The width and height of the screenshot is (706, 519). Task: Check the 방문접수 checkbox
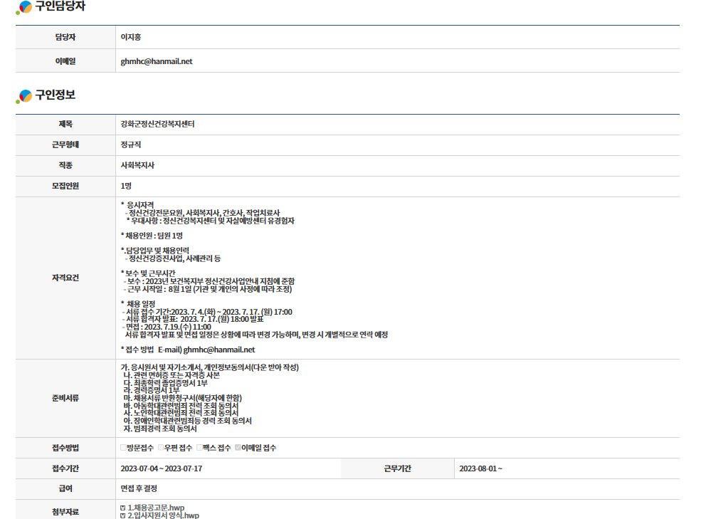123,448
